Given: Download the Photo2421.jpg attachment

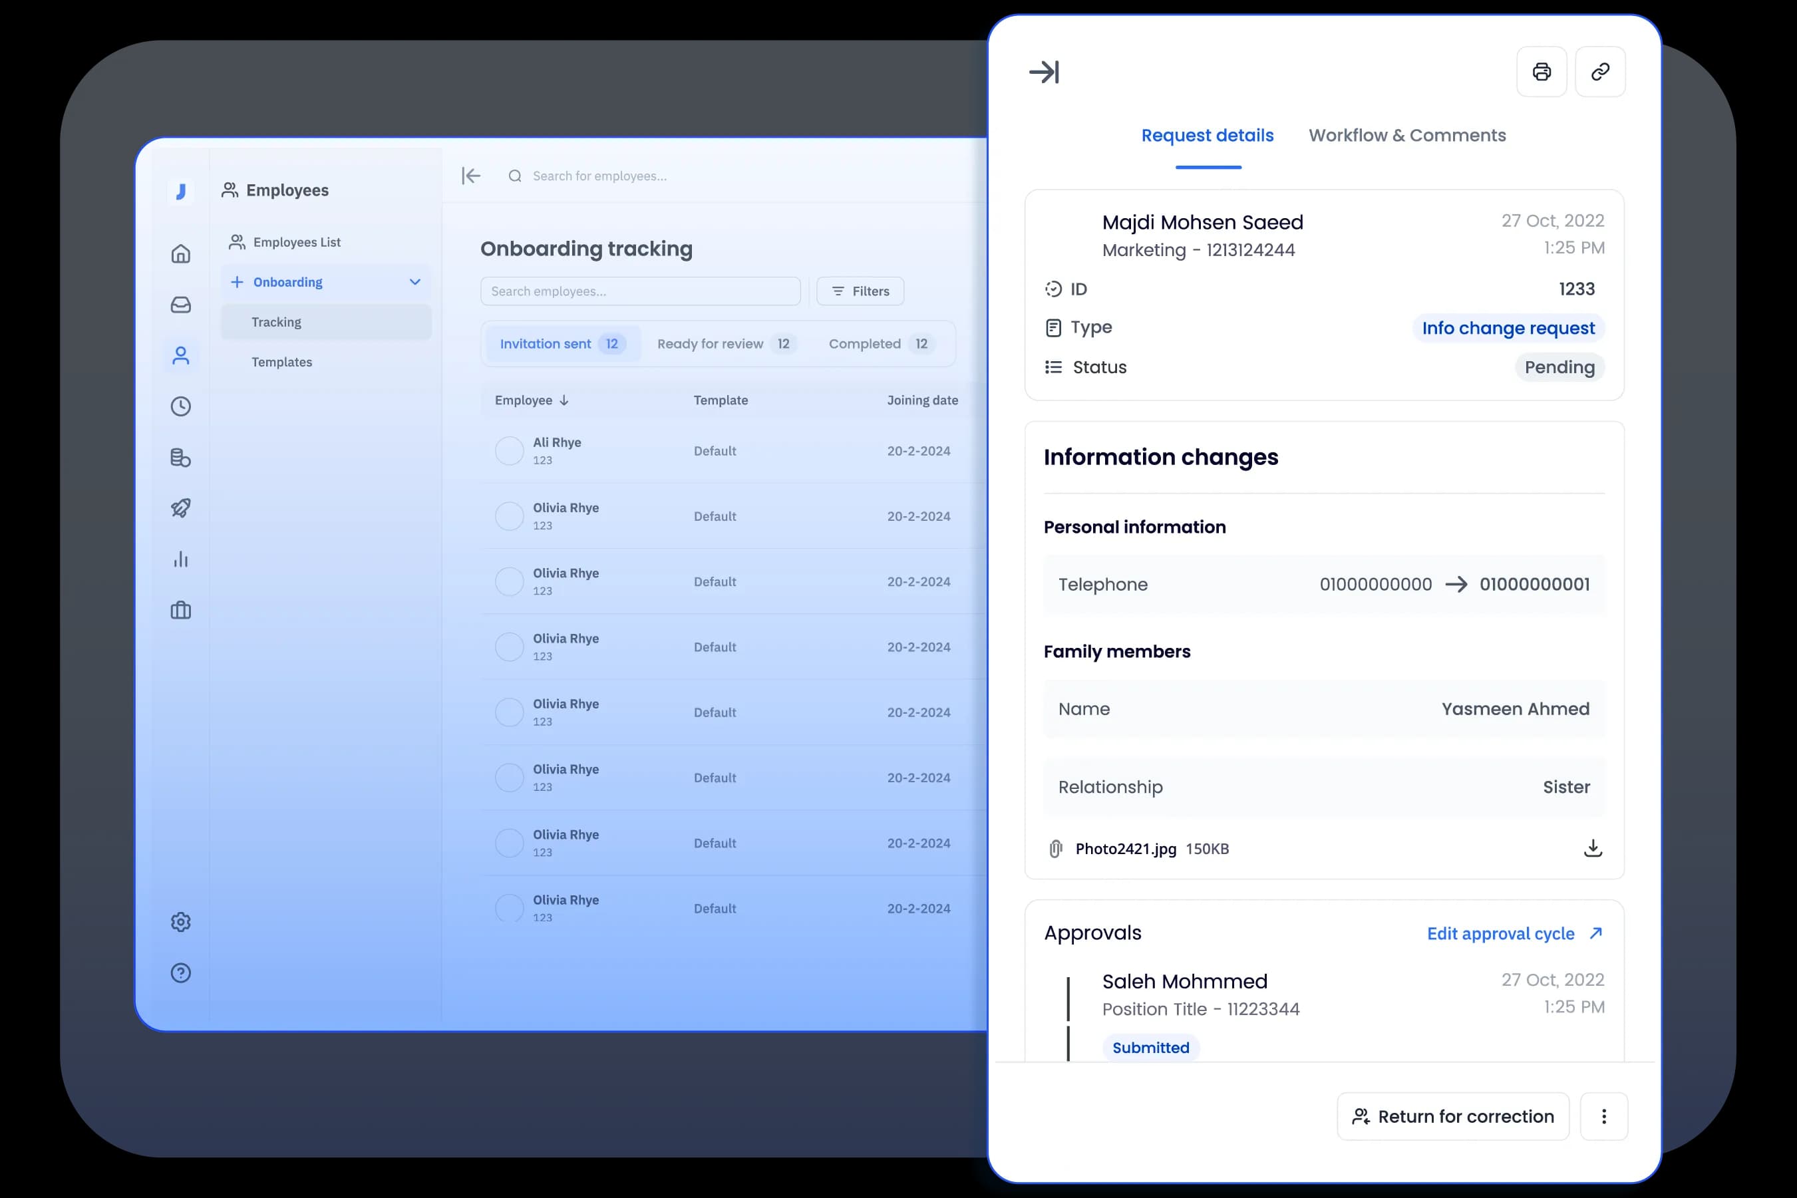Looking at the screenshot, I should pyautogui.click(x=1592, y=848).
